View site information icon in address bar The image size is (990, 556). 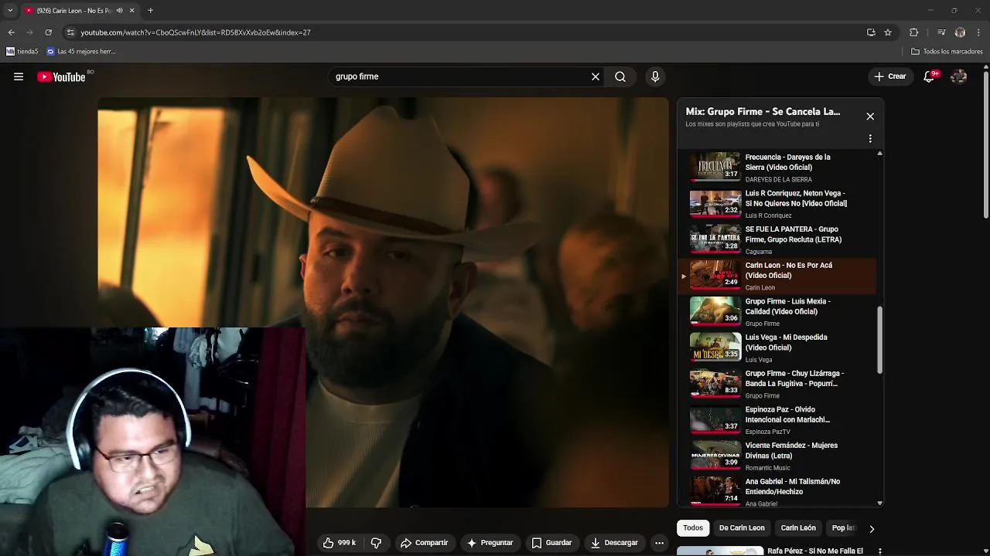pyautogui.click(x=70, y=32)
